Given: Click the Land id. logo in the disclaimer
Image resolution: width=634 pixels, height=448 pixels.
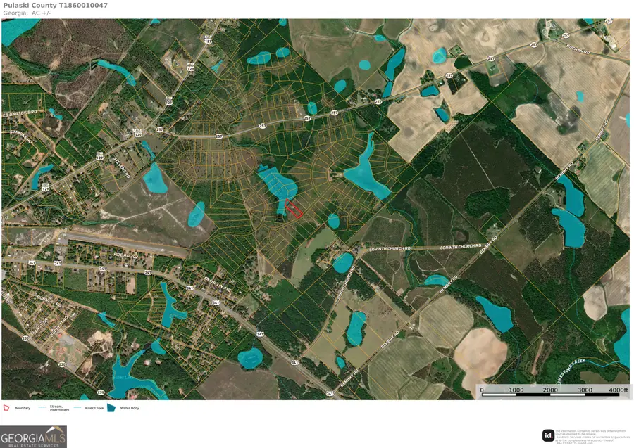Looking at the screenshot, I should click(548, 436).
